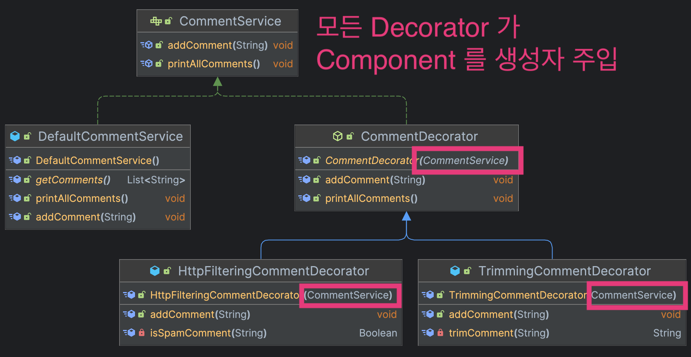Select the trimComment(String) method
The height and width of the screenshot is (357, 691).
pos(499,333)
